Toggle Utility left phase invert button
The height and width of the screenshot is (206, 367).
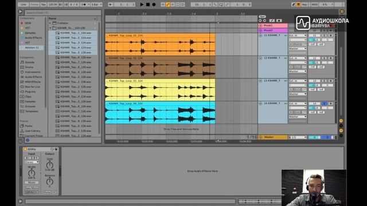tap(28, 158)
